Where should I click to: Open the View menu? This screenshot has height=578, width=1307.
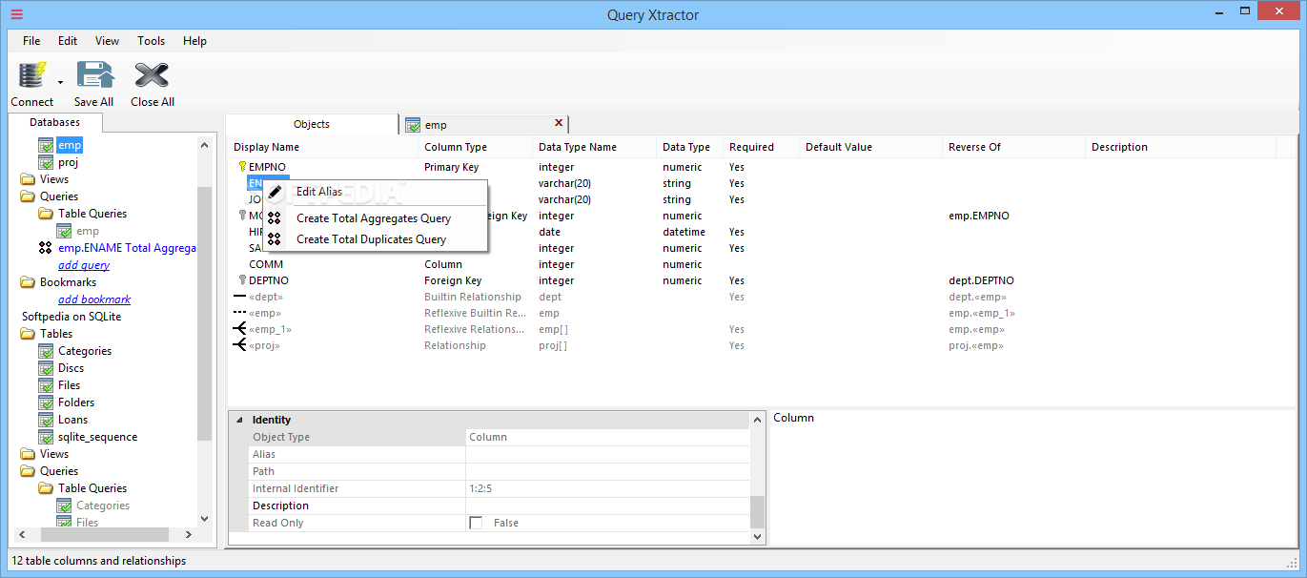coord(107,41)
